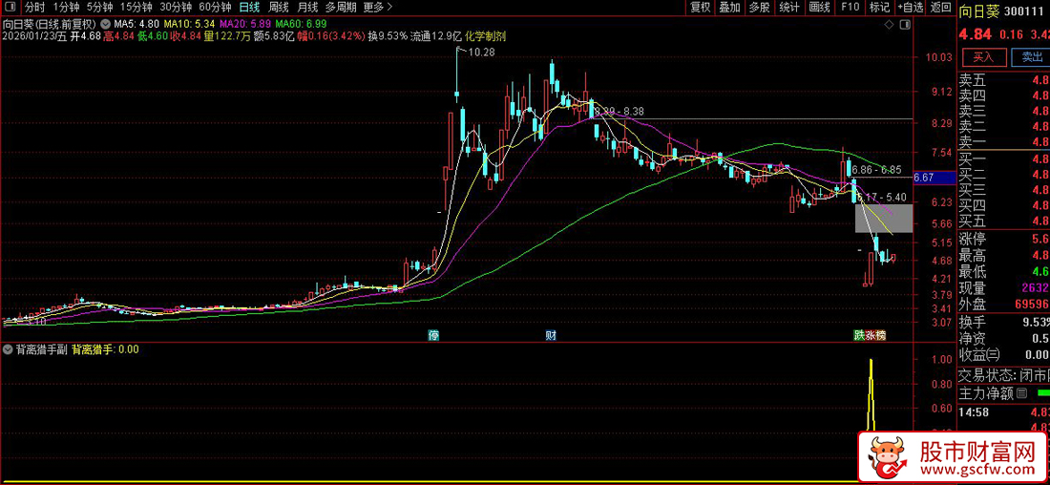
Task: Select the 周线 weekly chart tab
Action: [x=279, y=8]
